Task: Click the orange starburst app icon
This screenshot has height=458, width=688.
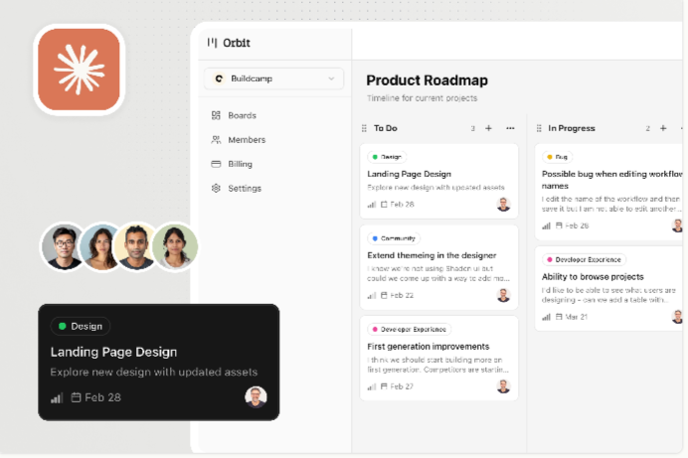Action: point(79,70)
